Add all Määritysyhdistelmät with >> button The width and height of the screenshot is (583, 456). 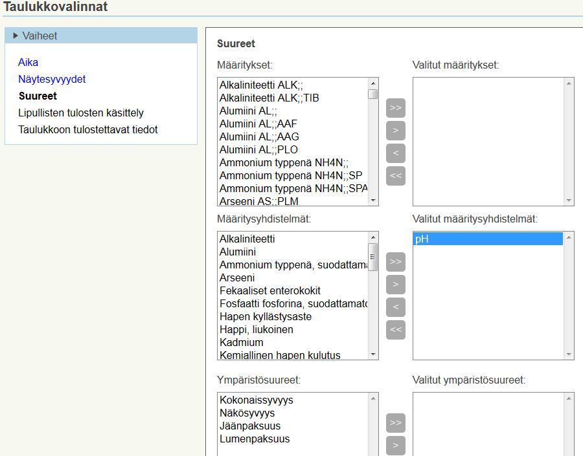pyautogui.click(x=396, y=261)
